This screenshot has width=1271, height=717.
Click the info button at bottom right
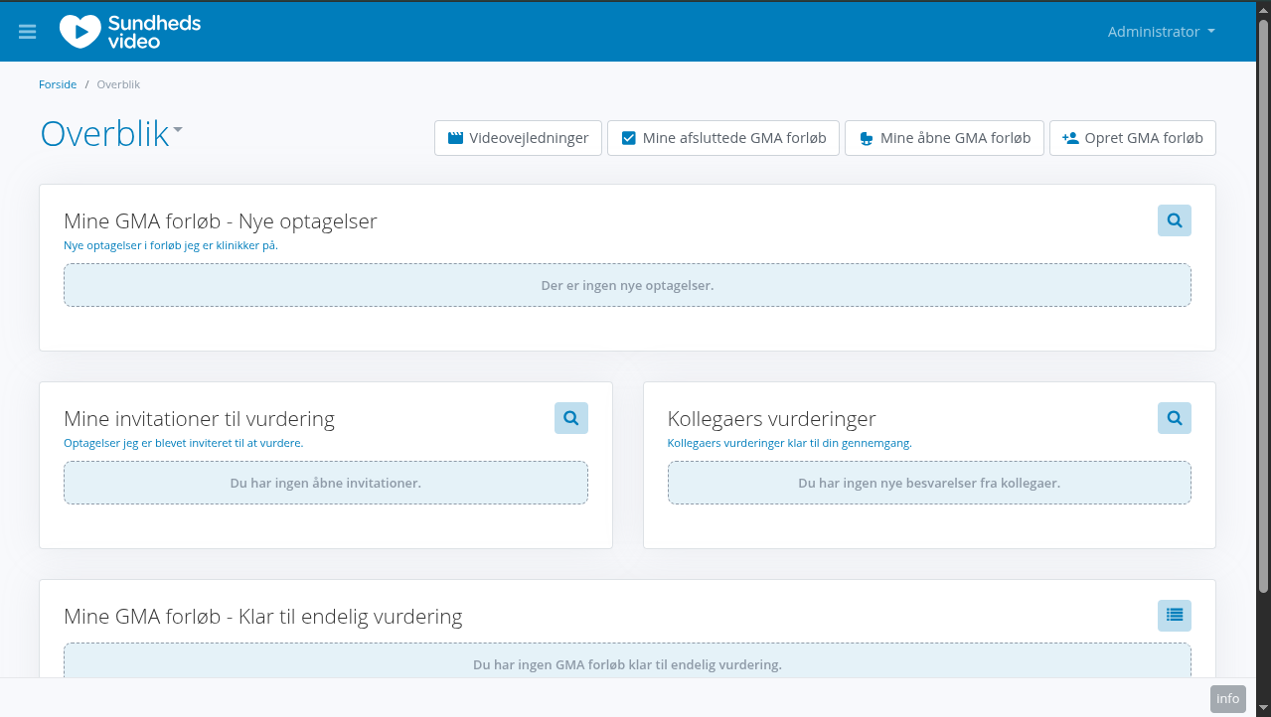[1227, 698]
